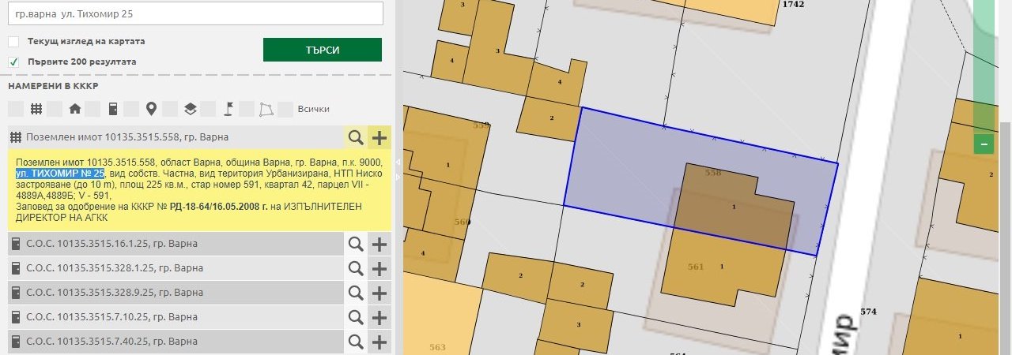Collapse Поземлен имот 10135.3515.558 with plus icon
1012x355 pixels.
(x=379, y=138)
